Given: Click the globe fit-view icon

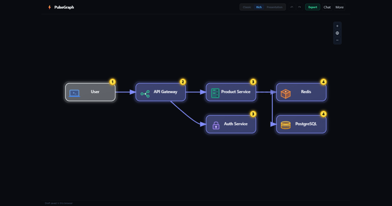Looking at the screenshot, I should (337, 33).
